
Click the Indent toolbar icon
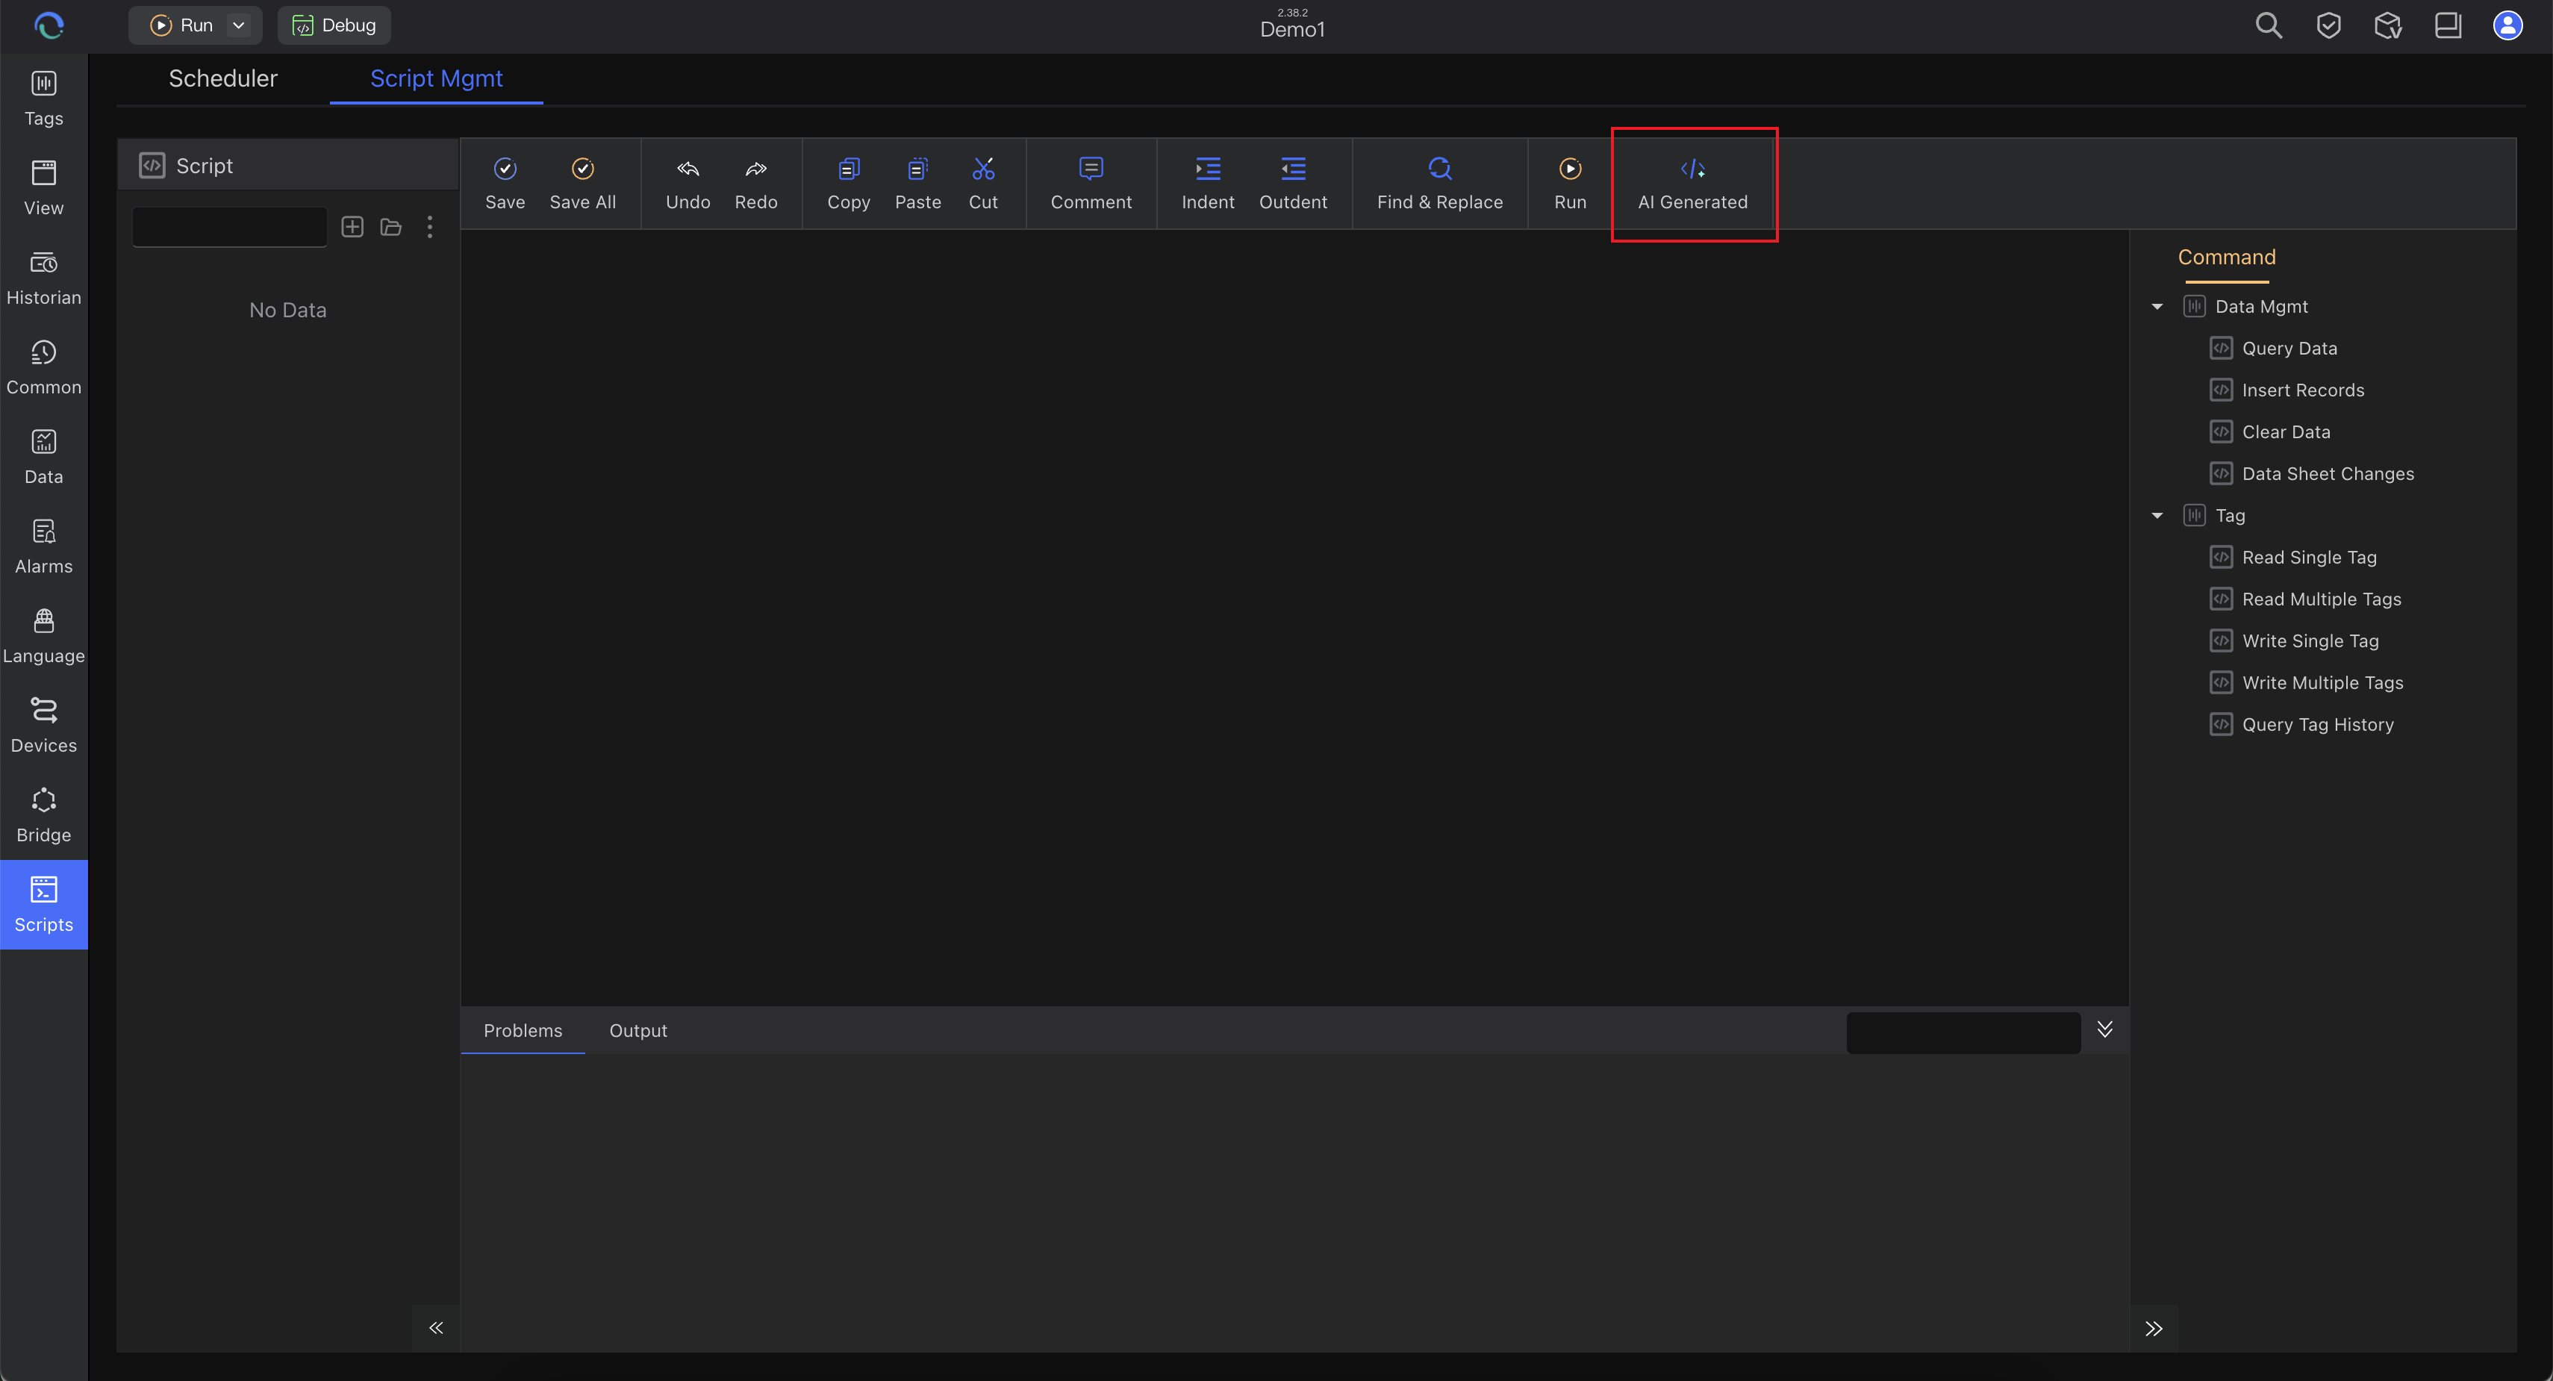[x=1207, y=184]
